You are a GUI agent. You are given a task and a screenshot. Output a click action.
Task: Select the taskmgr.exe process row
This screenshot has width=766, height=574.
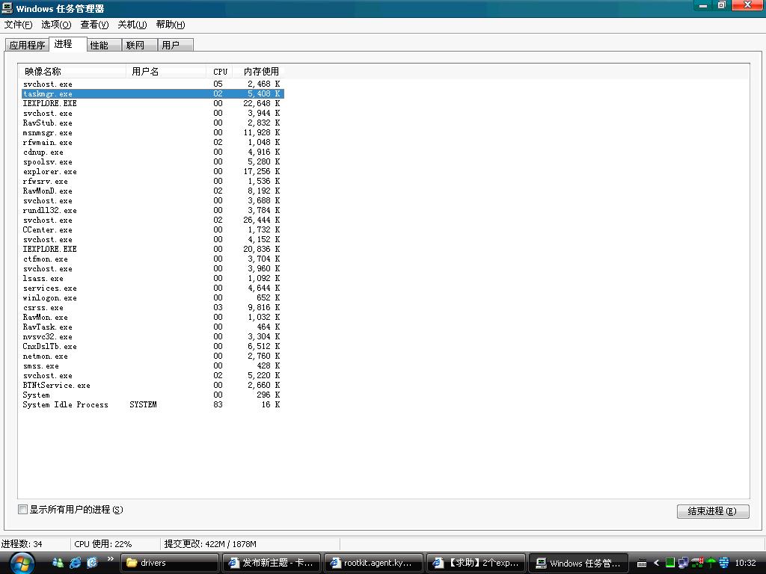[153, 93]
